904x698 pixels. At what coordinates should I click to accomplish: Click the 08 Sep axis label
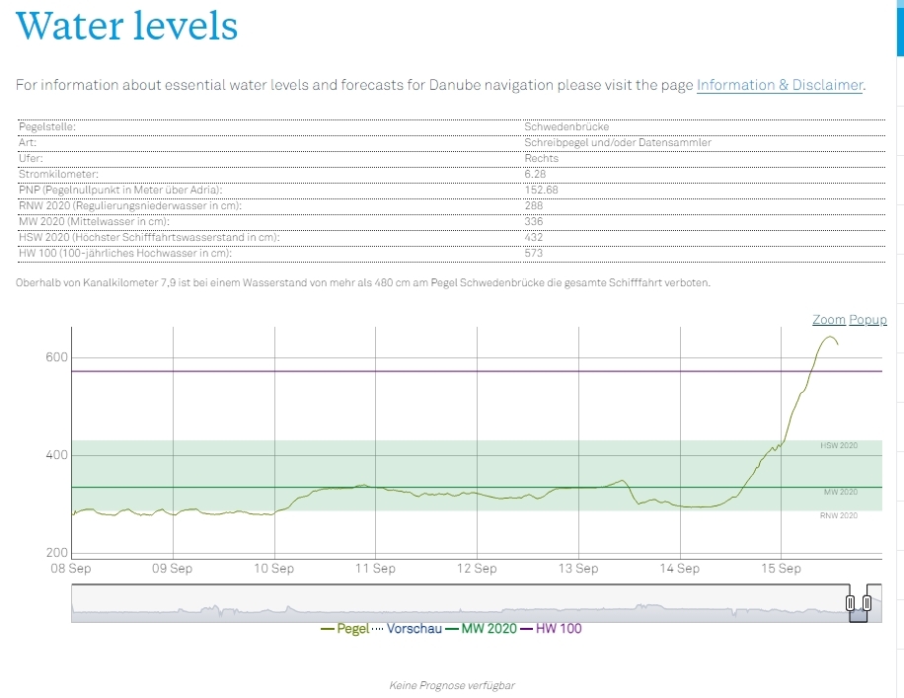tap(72, 569)
